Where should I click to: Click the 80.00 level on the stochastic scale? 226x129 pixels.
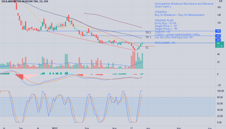(220, 97)
